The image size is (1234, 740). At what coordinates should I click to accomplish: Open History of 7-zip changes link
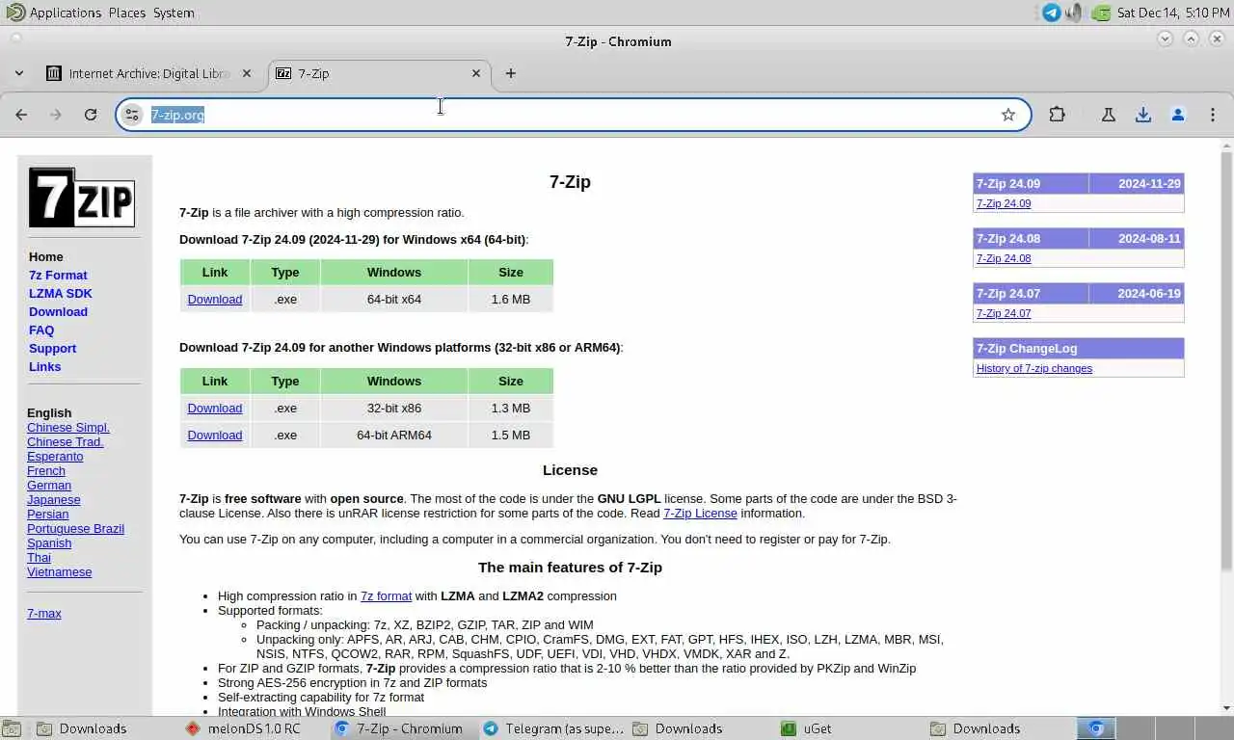point(1034,368)
